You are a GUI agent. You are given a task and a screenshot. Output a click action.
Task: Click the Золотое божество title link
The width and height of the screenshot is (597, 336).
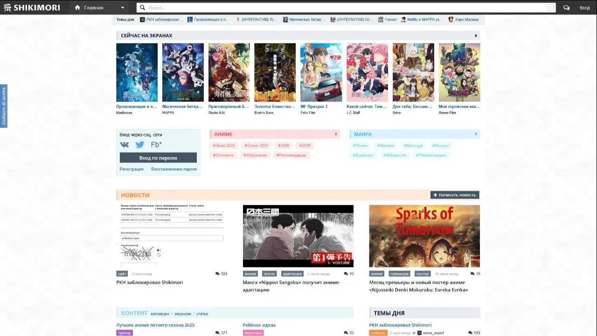(x=275, y=106)
